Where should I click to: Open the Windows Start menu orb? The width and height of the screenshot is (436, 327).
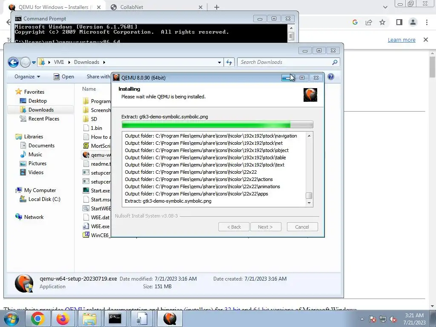coord(11,318)
